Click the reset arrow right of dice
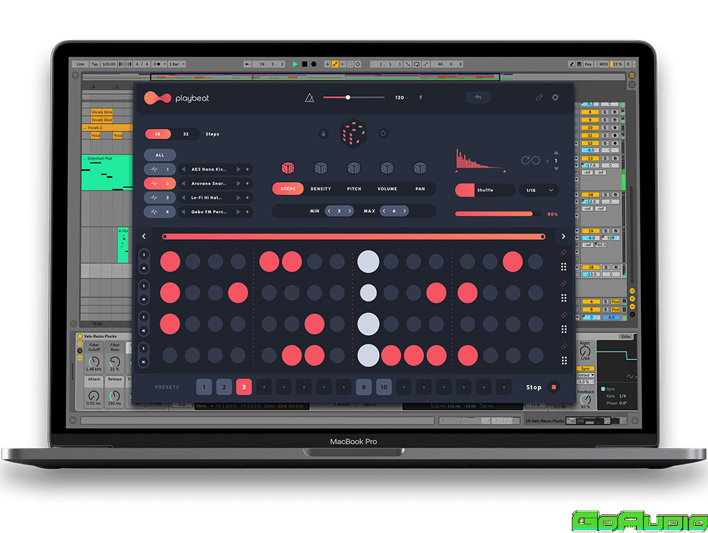 point(384,133)
